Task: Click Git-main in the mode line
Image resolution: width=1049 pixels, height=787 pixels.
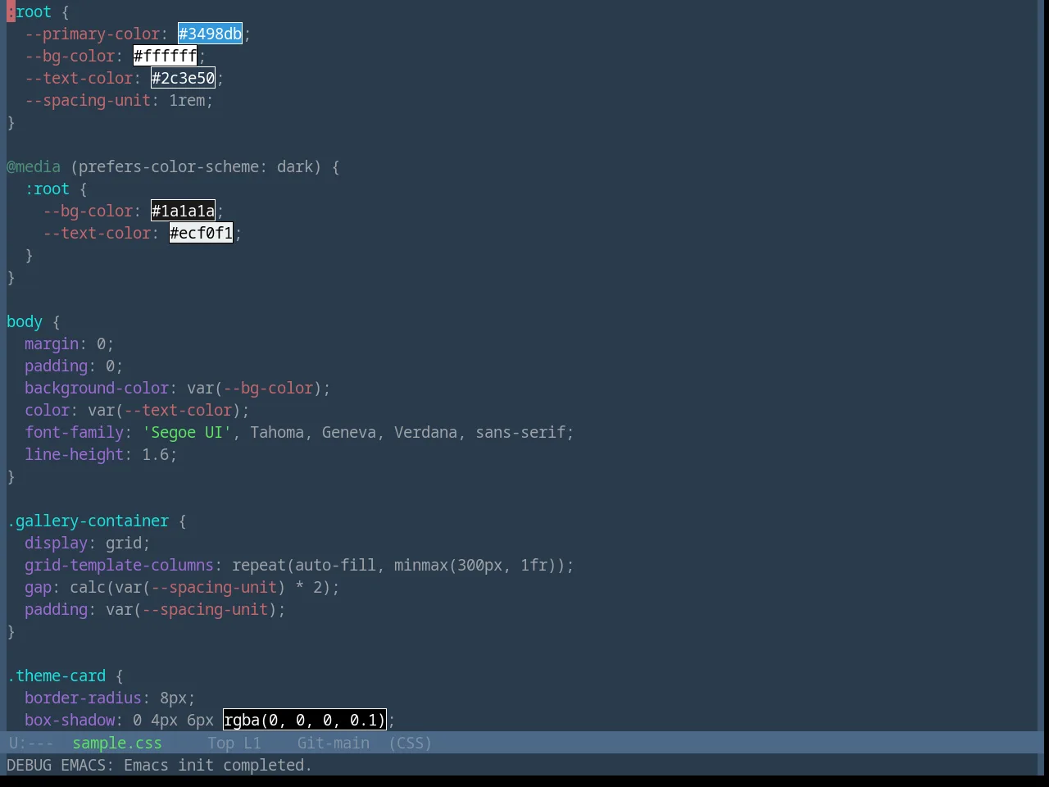Action: (x=334, y=743)
